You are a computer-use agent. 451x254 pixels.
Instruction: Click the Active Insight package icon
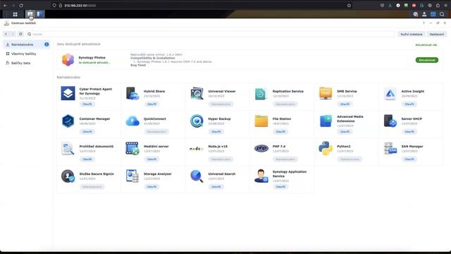[390, 94]
